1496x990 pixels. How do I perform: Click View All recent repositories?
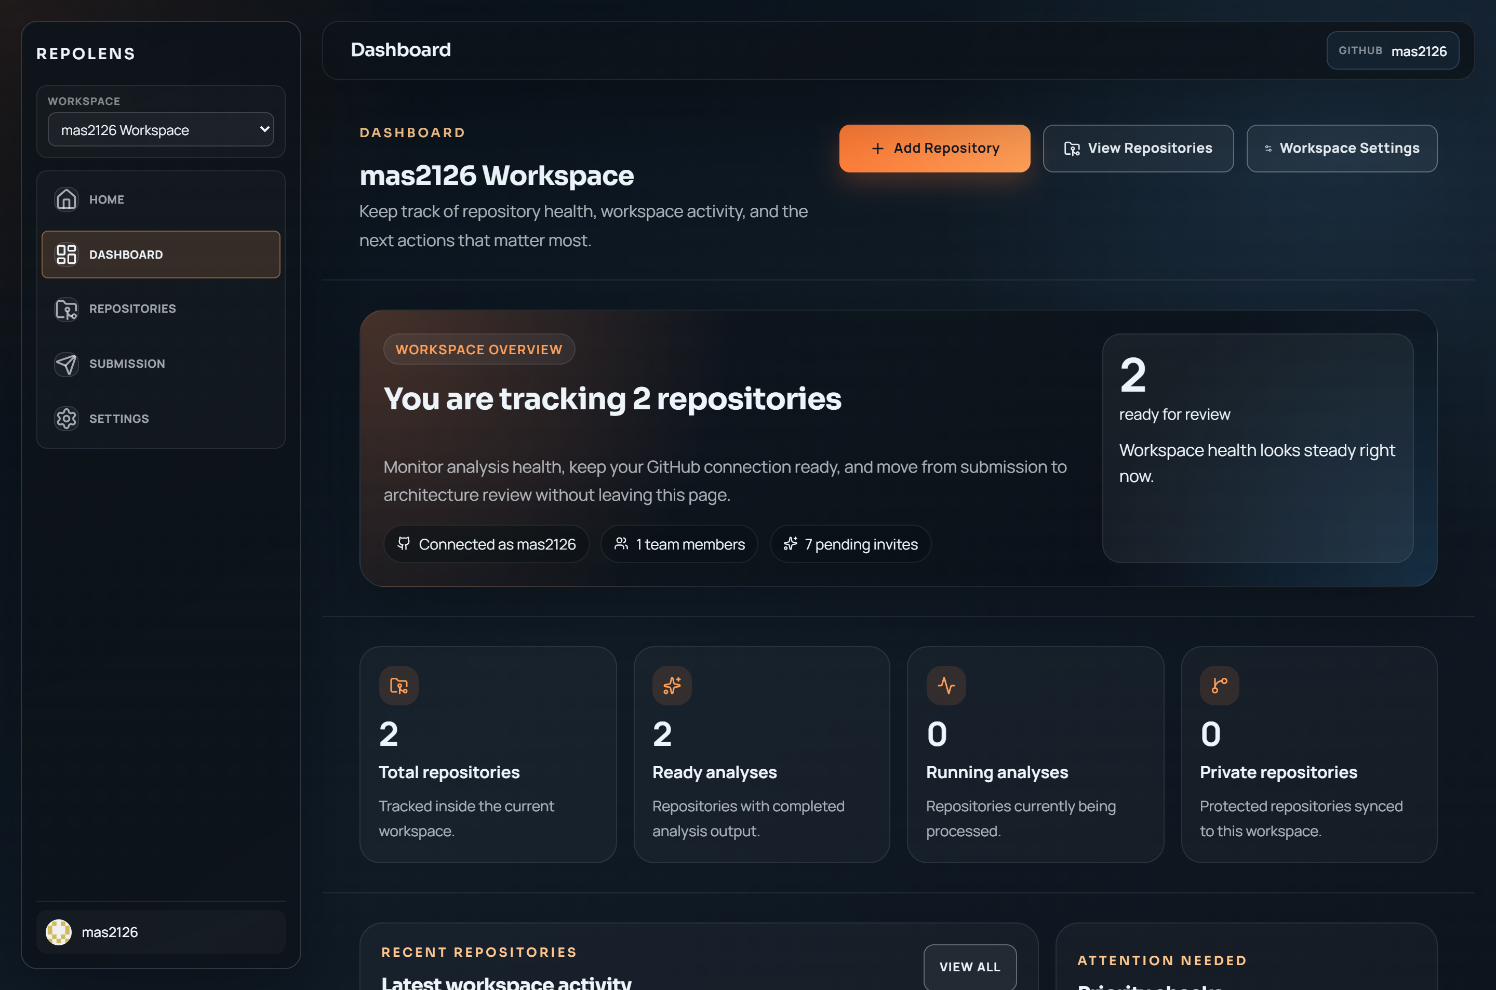(969, 966)
